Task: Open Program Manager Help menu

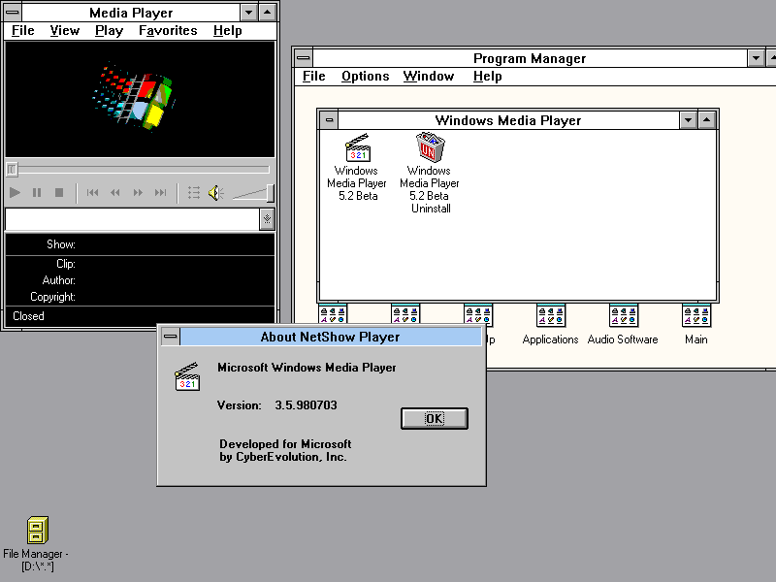Action: [x=488, y=77]
